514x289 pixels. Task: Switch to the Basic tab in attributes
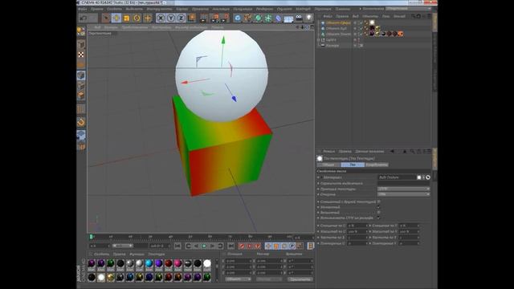[328, 165]
